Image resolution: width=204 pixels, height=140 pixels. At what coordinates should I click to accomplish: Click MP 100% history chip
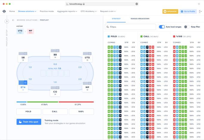30,31
